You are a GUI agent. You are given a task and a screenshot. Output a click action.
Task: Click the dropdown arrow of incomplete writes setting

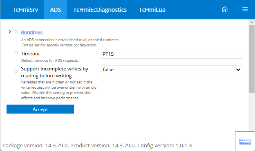pos(238,70)
